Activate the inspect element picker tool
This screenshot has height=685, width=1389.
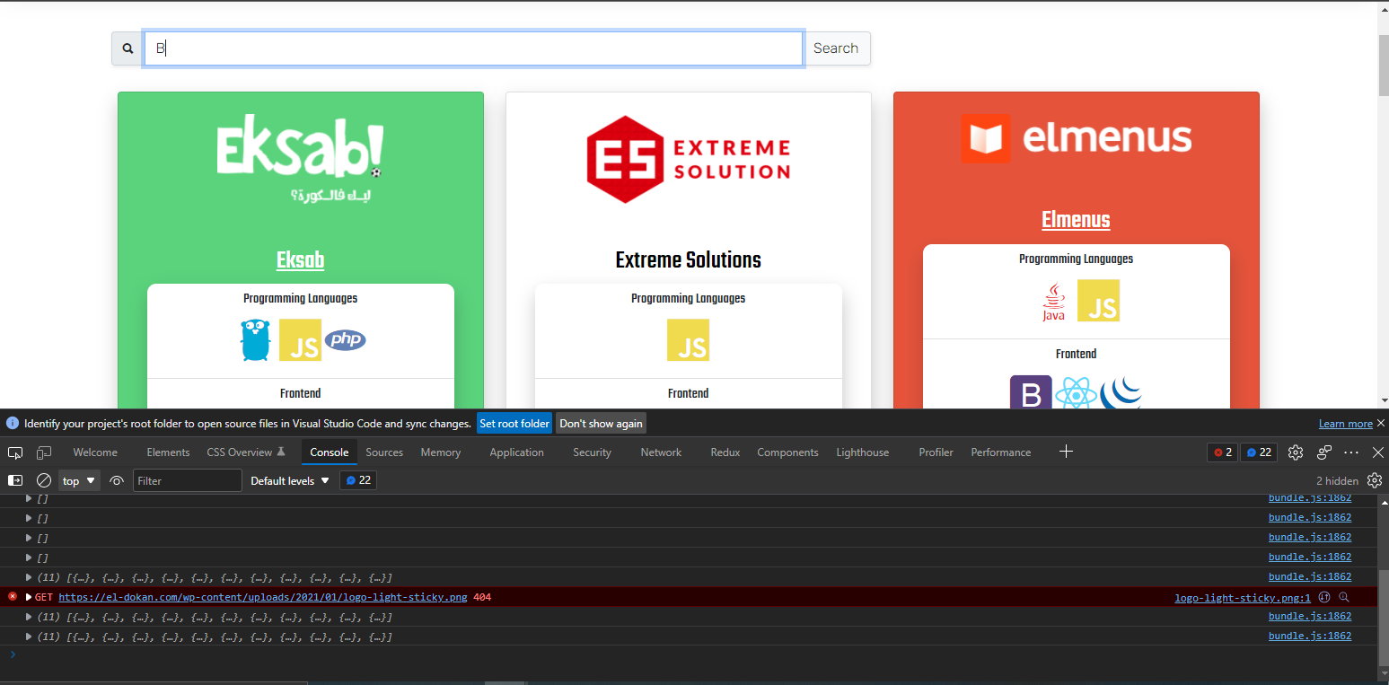tap(15, 452)
